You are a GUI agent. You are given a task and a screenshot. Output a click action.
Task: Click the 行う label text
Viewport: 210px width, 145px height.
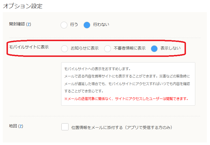74,24
